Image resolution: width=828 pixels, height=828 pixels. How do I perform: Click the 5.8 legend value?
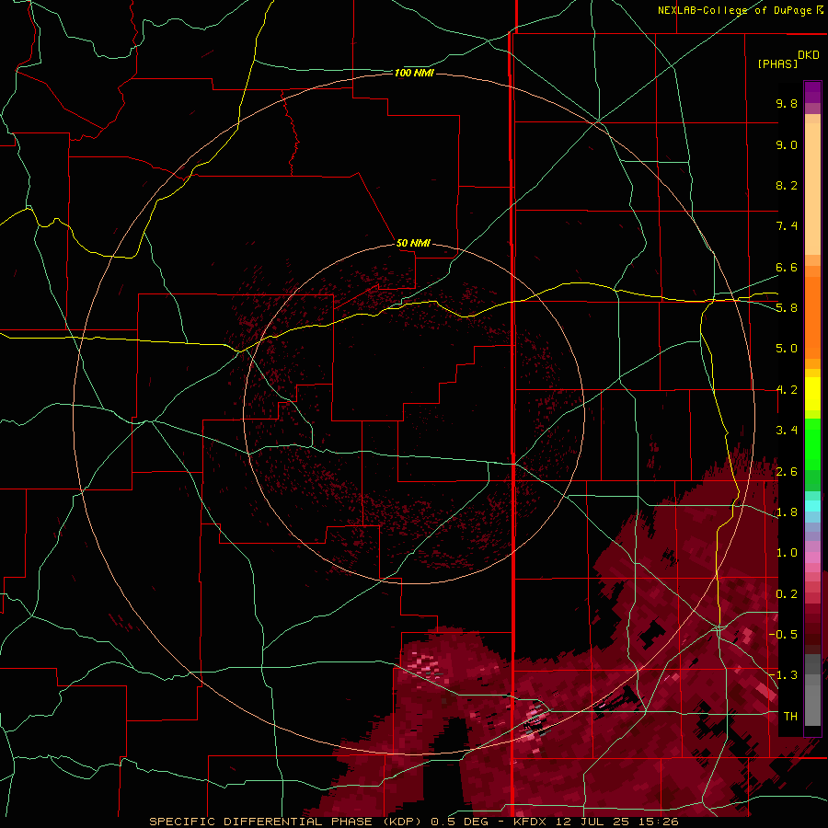(787, 308)
